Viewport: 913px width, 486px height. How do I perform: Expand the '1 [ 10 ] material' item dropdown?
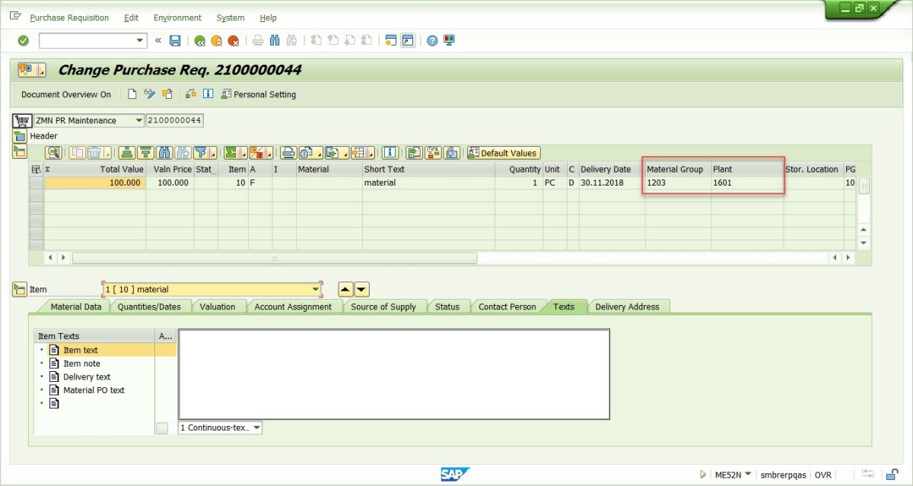(x=316, y=289)
